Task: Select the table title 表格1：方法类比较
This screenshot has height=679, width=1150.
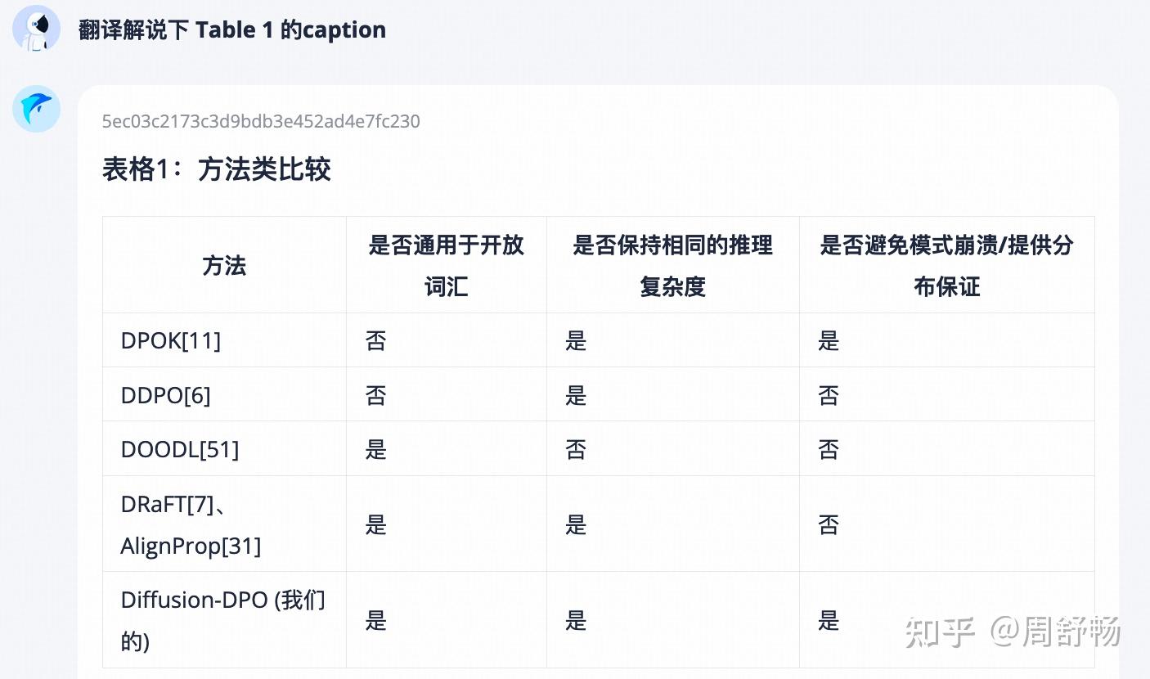Action: pyautogui.click(x=216, y=169)
